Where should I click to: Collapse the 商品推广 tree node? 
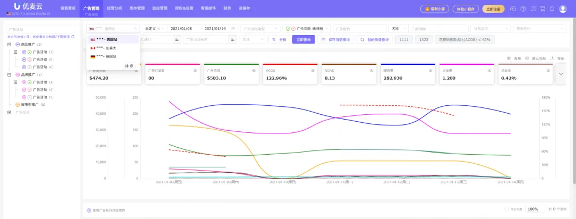[x=10, y=45]
